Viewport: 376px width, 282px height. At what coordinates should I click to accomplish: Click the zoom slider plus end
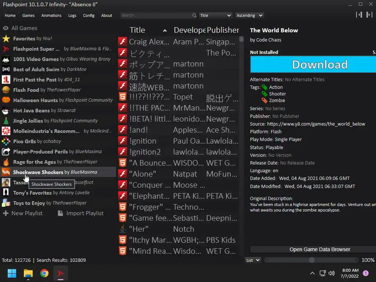tap(356, 260)
